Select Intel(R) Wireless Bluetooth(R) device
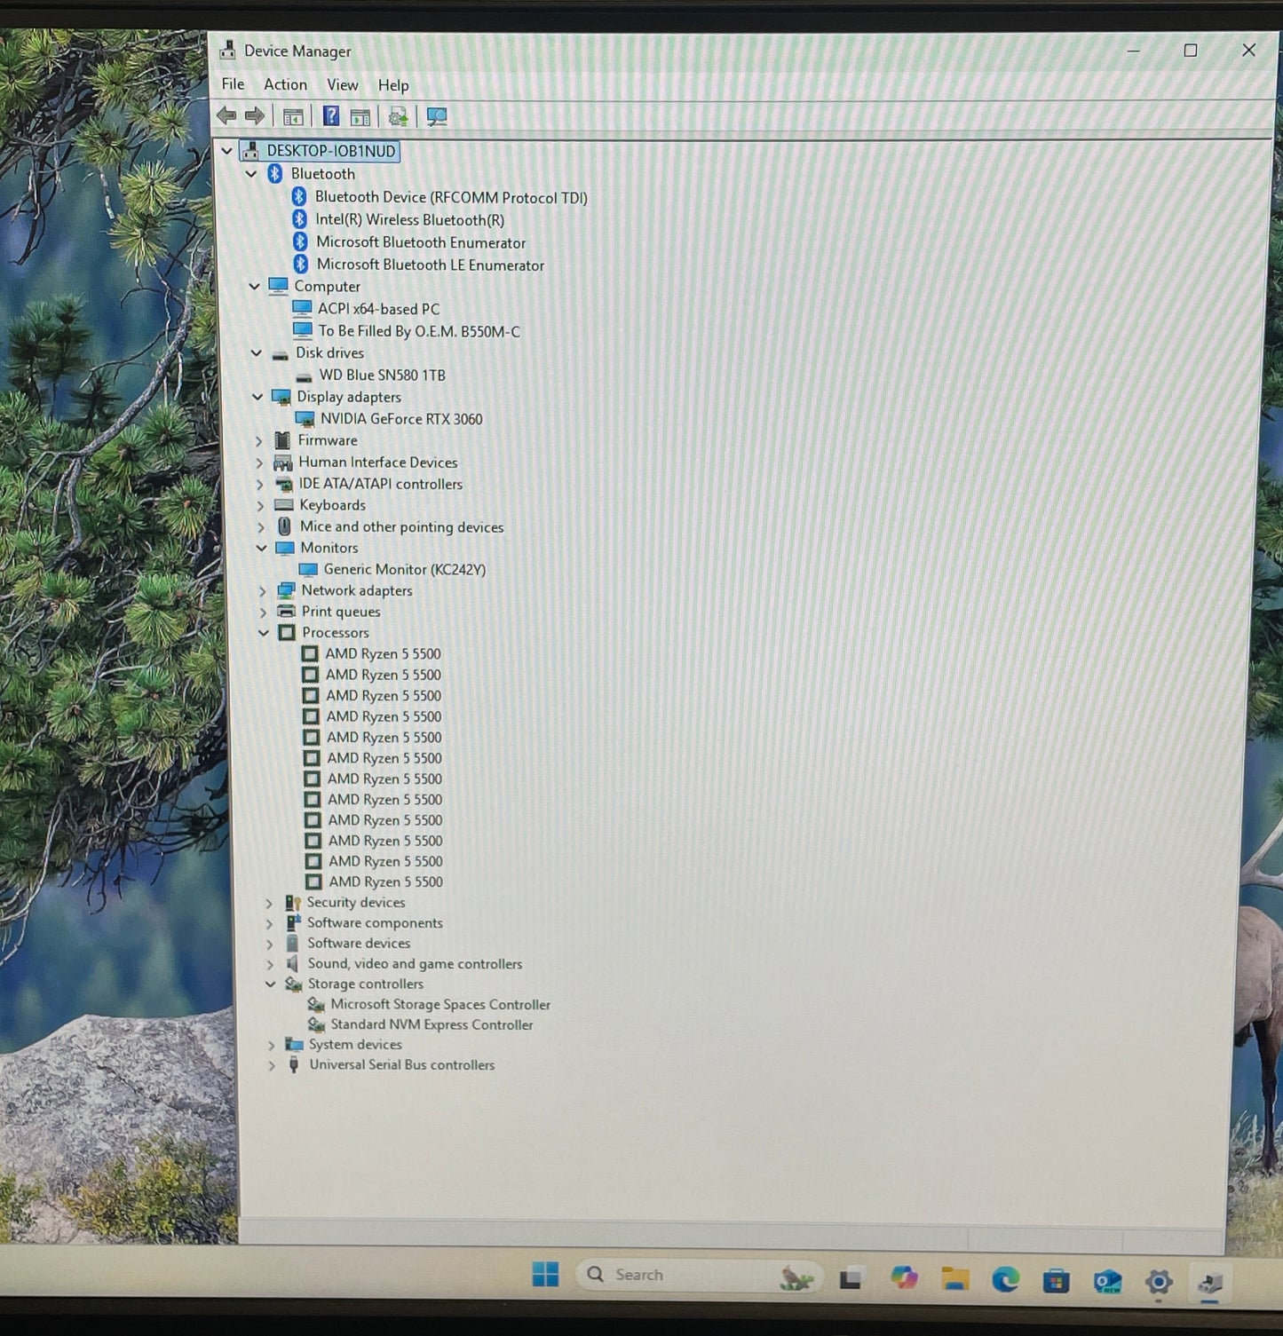The image size is (1283, 1336). [x=409, y=220]
